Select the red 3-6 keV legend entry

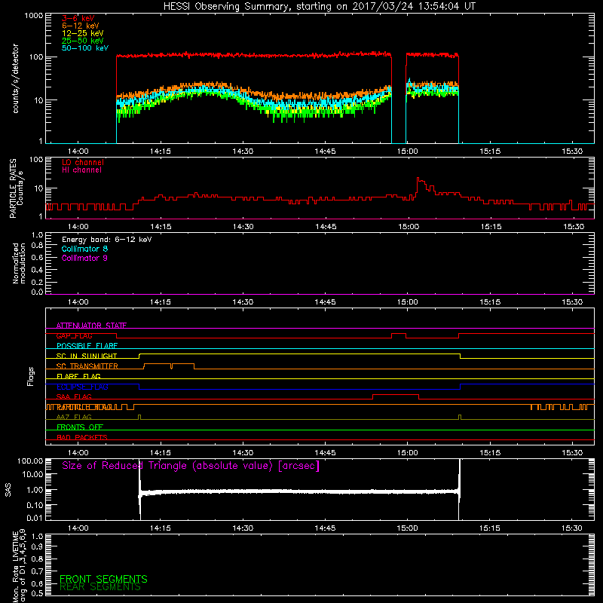point(78,18)
